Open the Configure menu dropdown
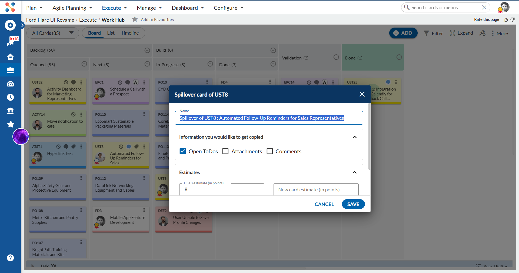Image resolution: width=519 pixels, height=273 pixels. tap(229, 8)
